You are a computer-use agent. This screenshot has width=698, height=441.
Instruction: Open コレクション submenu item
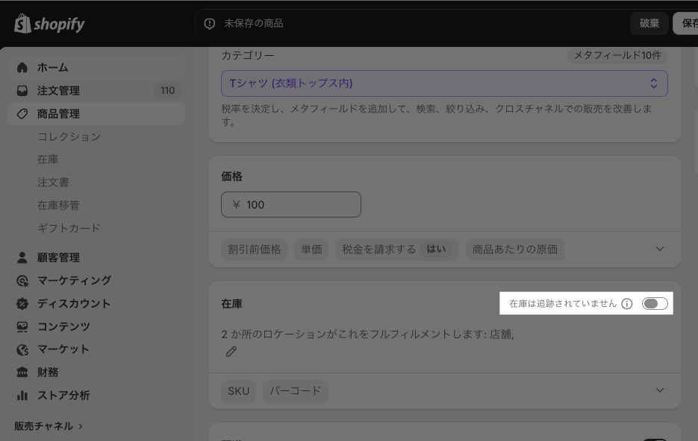(x=69, y=137)
